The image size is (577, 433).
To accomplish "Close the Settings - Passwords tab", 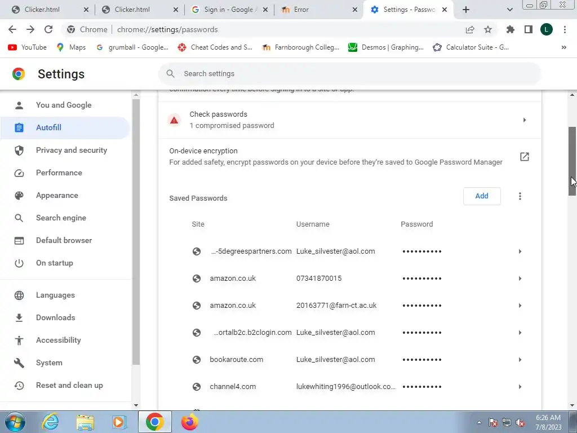I will coord(445,10).
